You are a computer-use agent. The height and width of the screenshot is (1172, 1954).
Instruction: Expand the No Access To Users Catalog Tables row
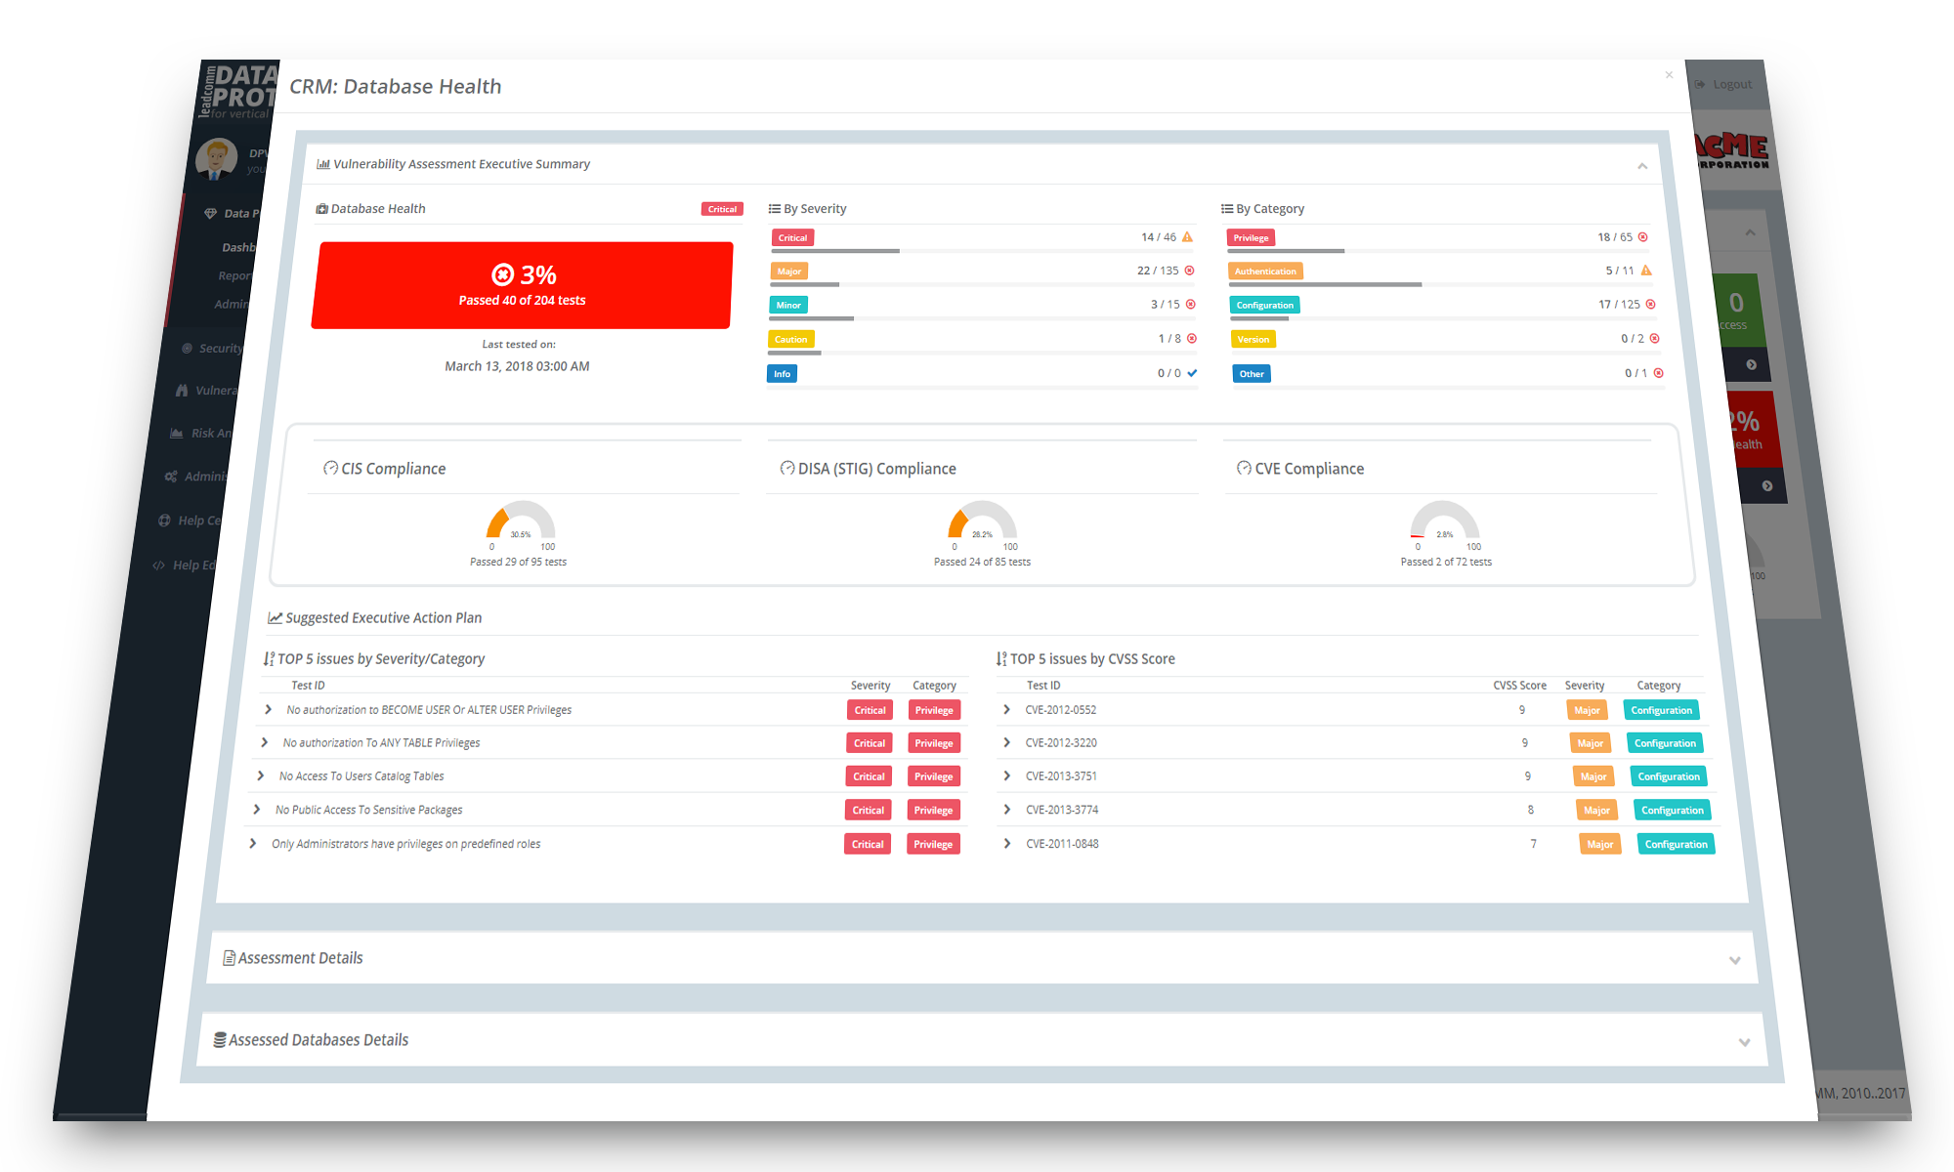261,776
